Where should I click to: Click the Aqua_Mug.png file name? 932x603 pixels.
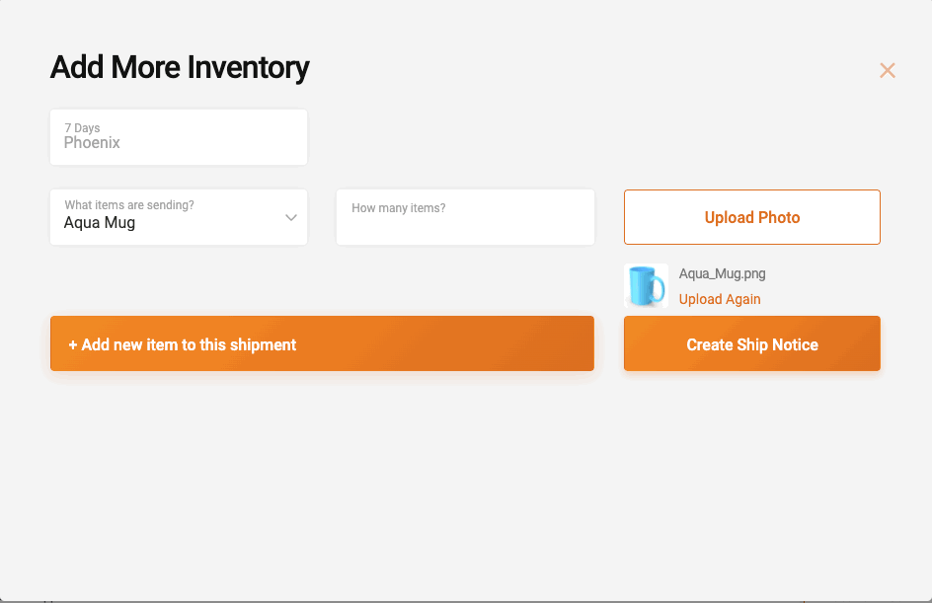[722, 273]
